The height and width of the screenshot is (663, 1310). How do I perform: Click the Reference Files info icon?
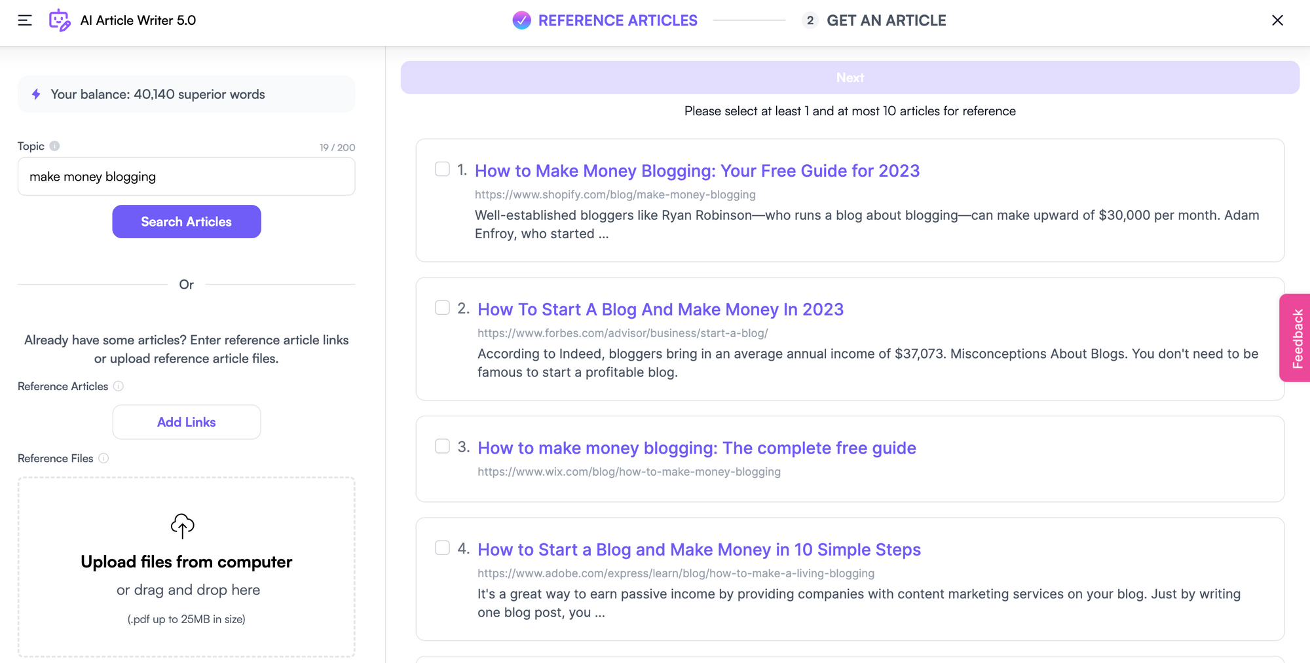tap(104, 458)
